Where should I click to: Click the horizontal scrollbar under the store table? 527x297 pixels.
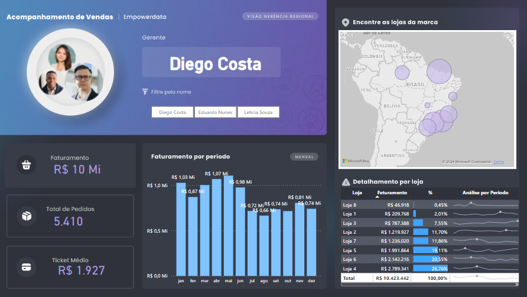(429, 285)
